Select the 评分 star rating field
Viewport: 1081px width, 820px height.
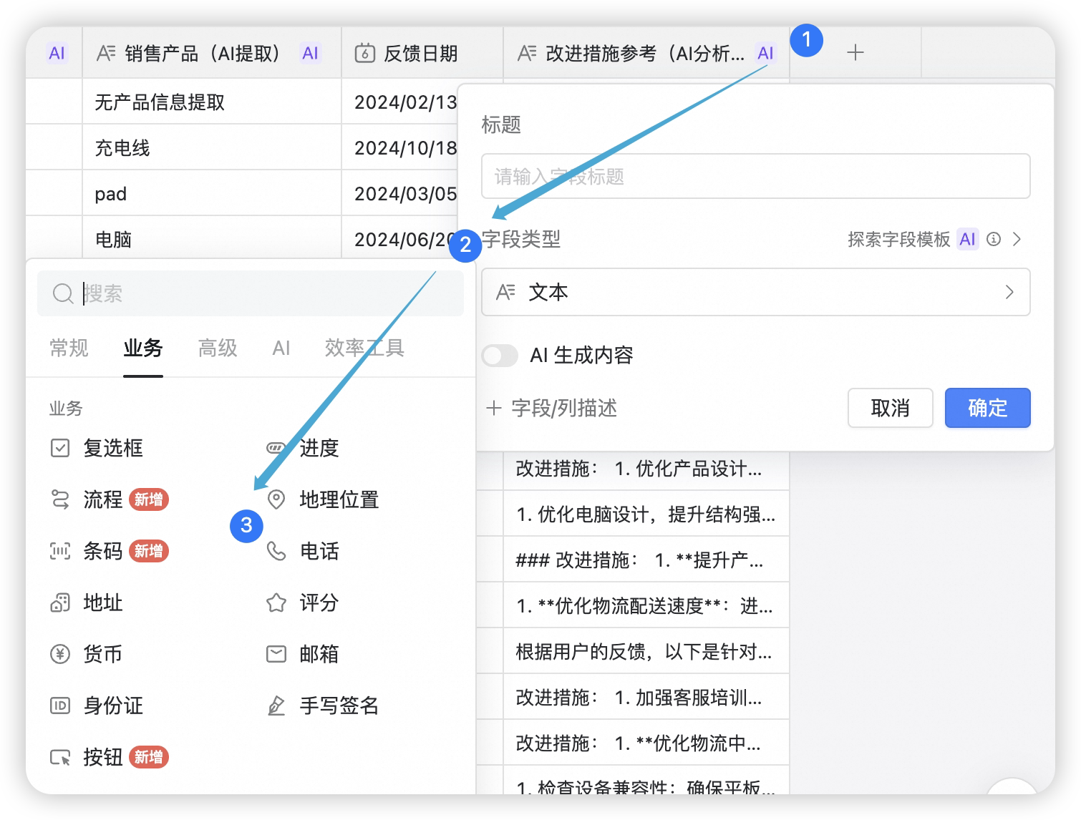coord(303,602)
